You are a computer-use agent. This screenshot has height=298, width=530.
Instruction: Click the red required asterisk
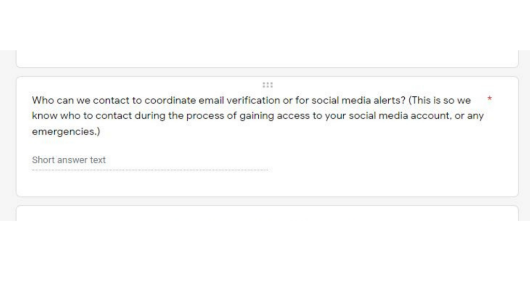click(x=489, y=98)
